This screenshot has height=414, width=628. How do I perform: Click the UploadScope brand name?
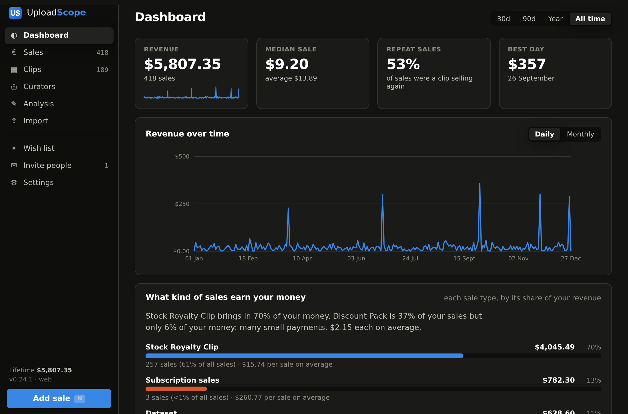point(56,13)
